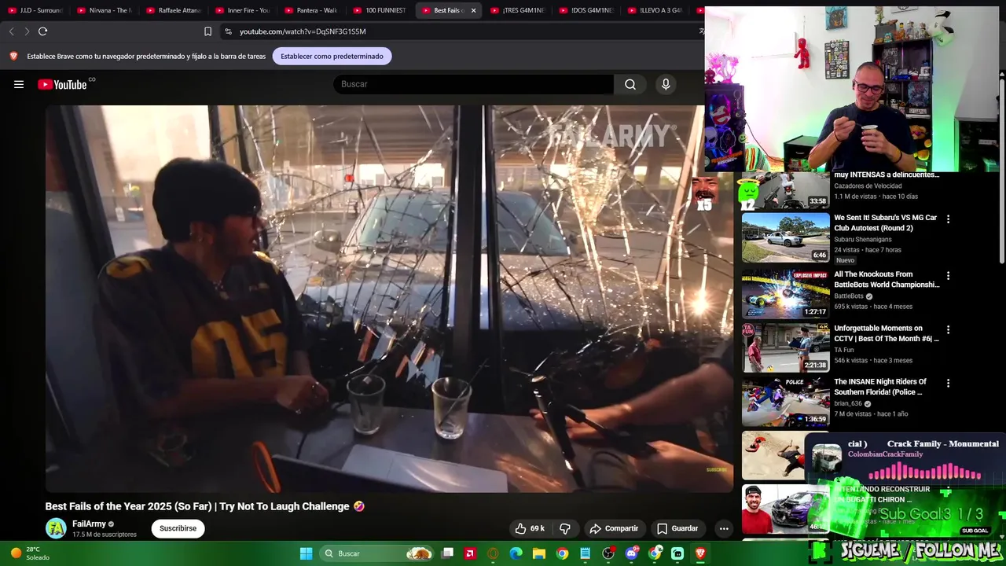This screenshot has width=1006, height=566.
Task: Open Subaru Shenanigans channel link
Action: 863,239
